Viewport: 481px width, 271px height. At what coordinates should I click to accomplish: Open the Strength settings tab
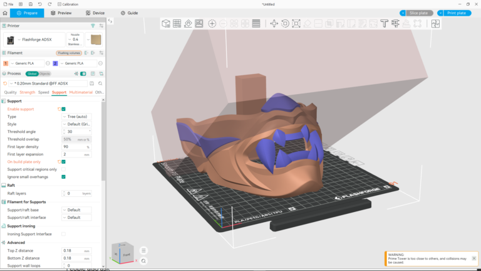point(28,92)
